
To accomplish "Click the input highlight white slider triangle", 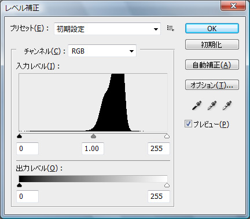I will [167, 136].
